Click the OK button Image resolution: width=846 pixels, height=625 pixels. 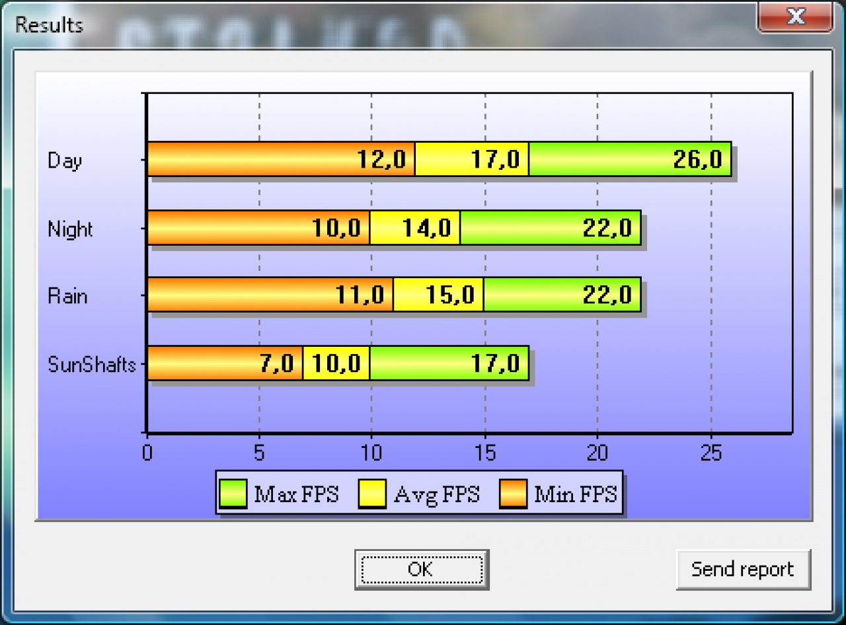point(421,569)
